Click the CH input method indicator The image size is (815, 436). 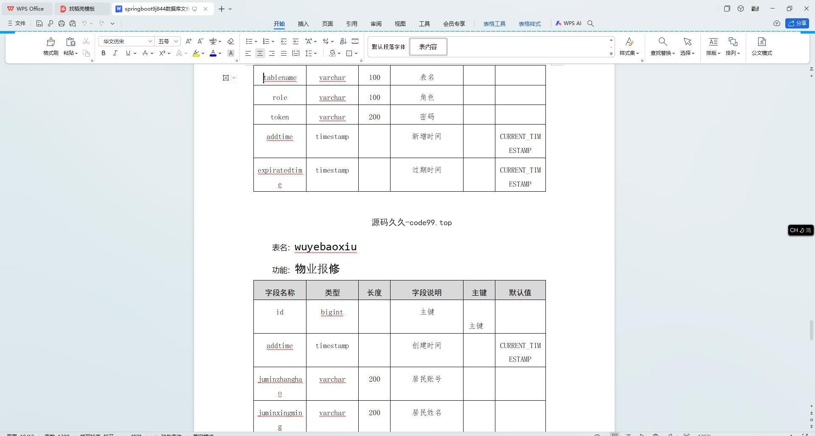800,230
